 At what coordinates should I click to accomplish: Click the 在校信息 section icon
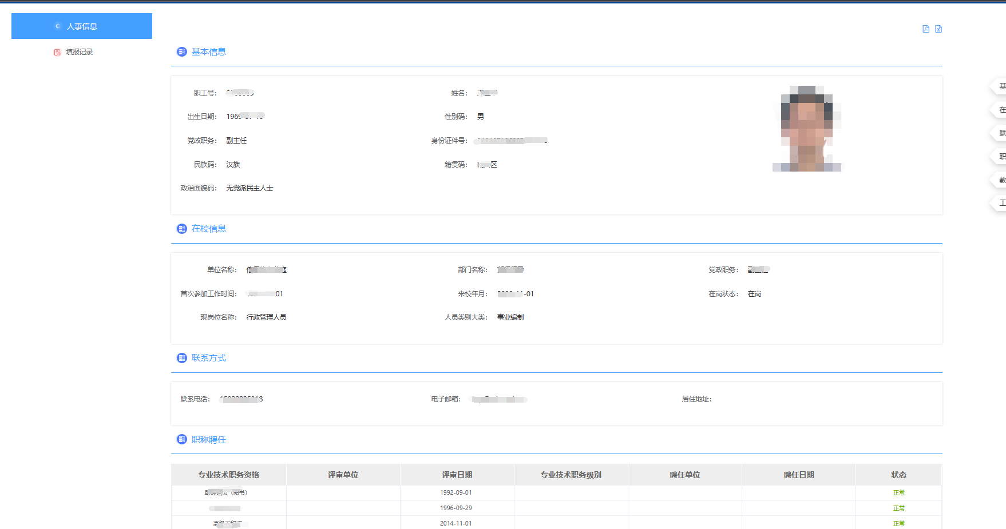click(182, 229)
